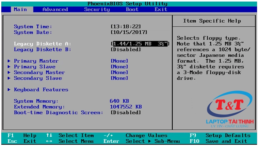The height and width of the screenshot is (146, 258).
Task: Click the System Time label
Action: click(33, 27)
